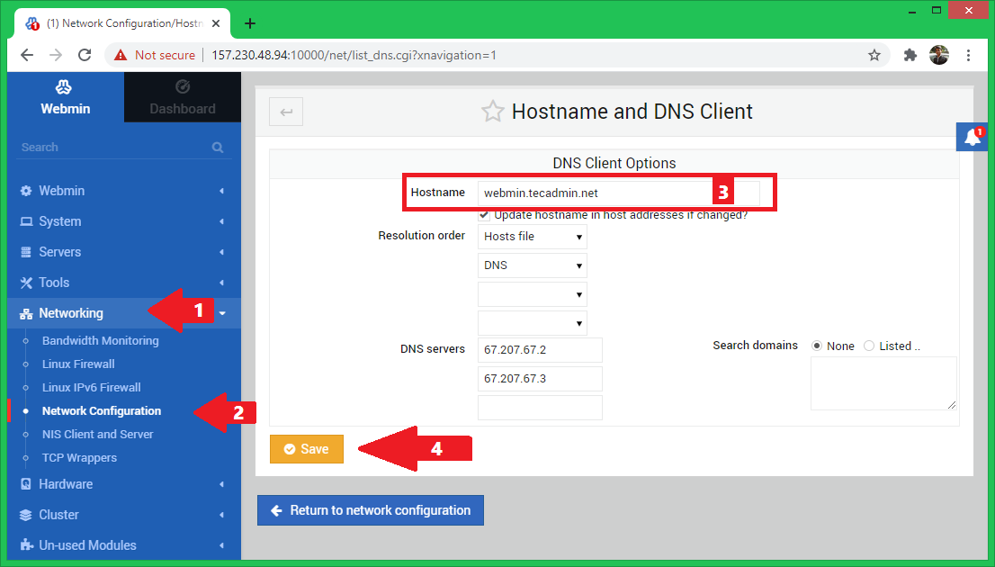Expand the System menu in sidebar
The image size is (995, 567).
coord(60,221)
